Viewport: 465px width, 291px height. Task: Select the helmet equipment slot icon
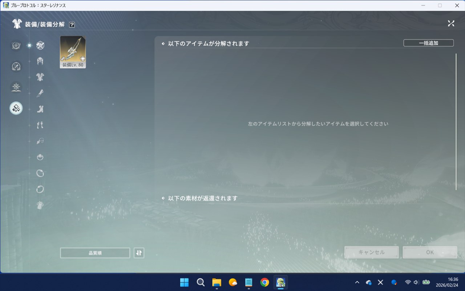[40, 61]
